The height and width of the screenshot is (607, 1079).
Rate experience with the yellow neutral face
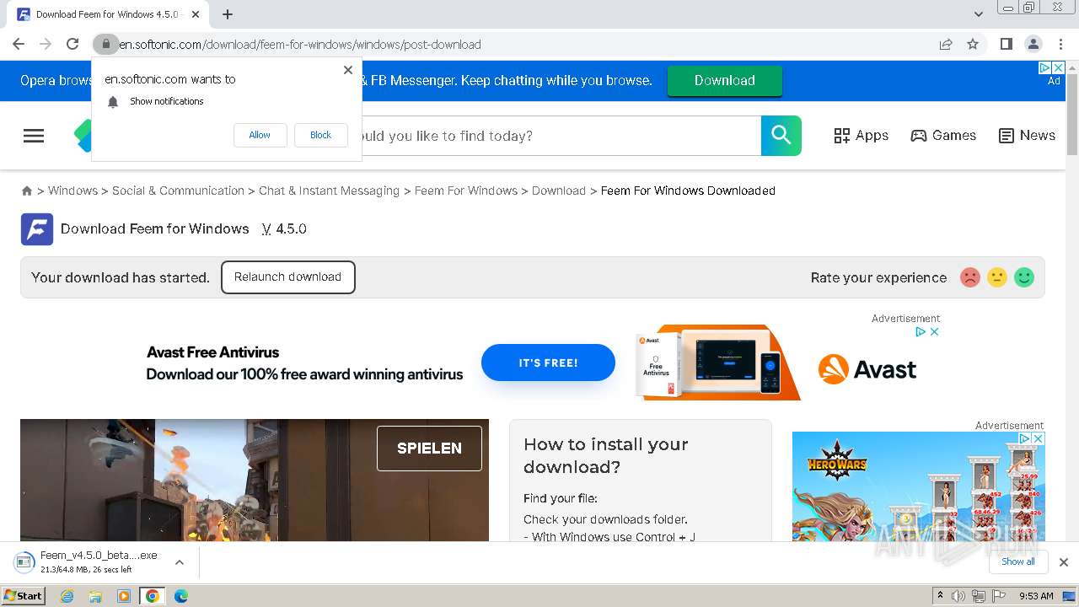tap(997, 277)
